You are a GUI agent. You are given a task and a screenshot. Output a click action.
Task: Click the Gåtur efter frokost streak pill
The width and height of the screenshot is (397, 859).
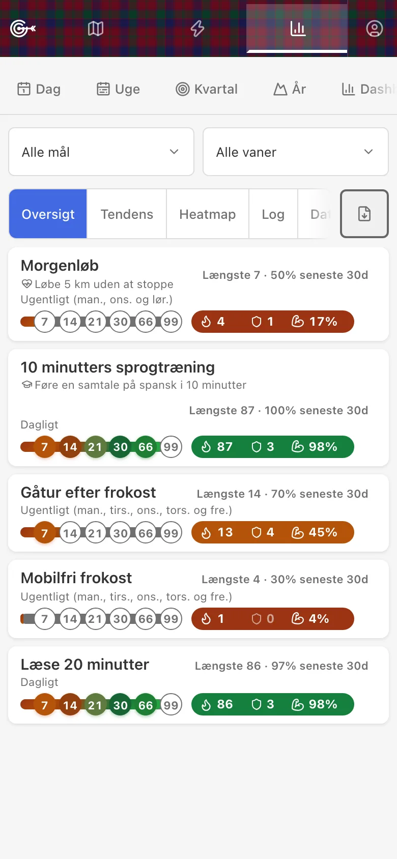coord(273,532)
